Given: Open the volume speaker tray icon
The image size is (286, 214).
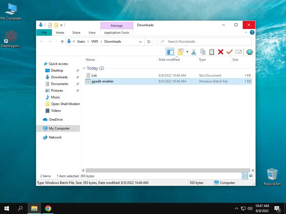Looking at the screenshot, I should click(x=250, y=208).
